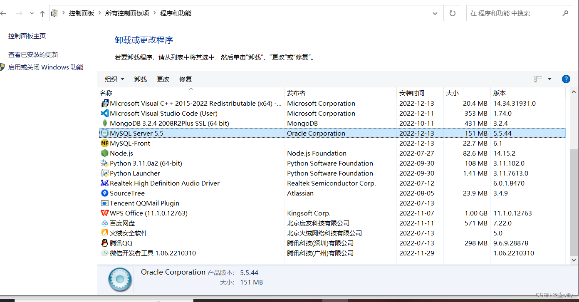Select Python Launcher program name
Screen dimensions: 579x302
pos(135,173)
